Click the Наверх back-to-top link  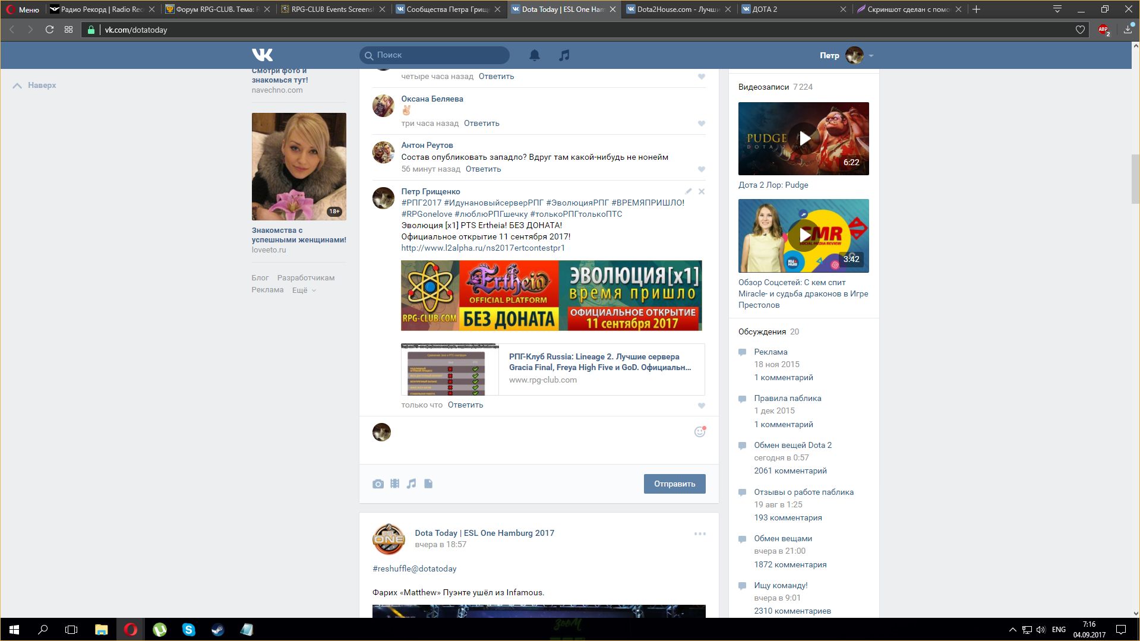point(35,86)
